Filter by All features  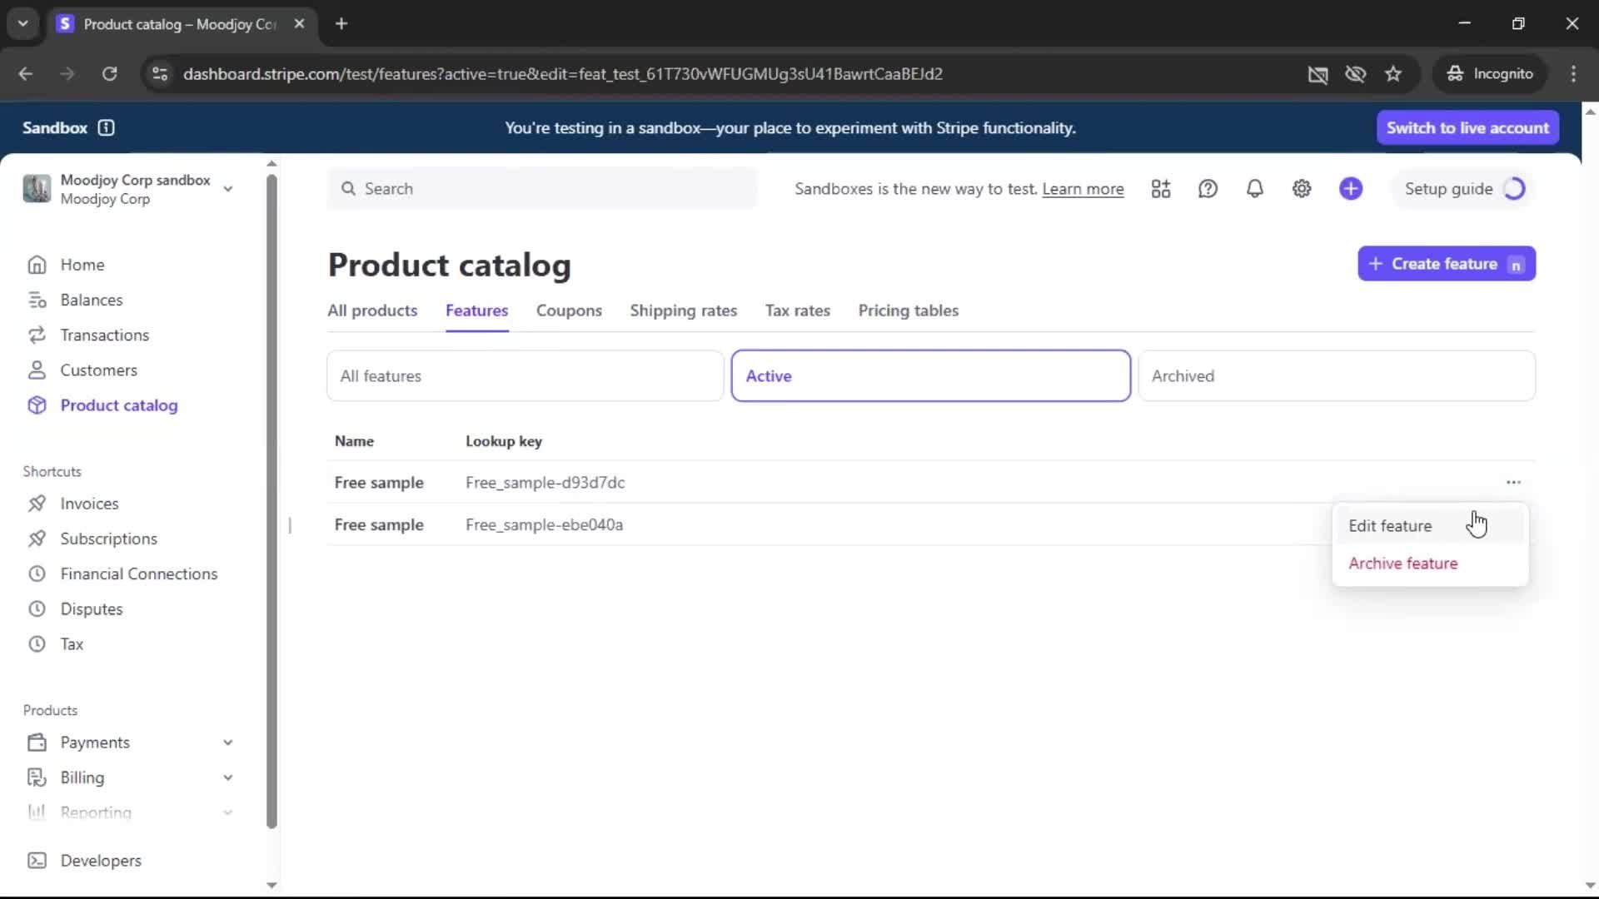(x=525, y=376)
